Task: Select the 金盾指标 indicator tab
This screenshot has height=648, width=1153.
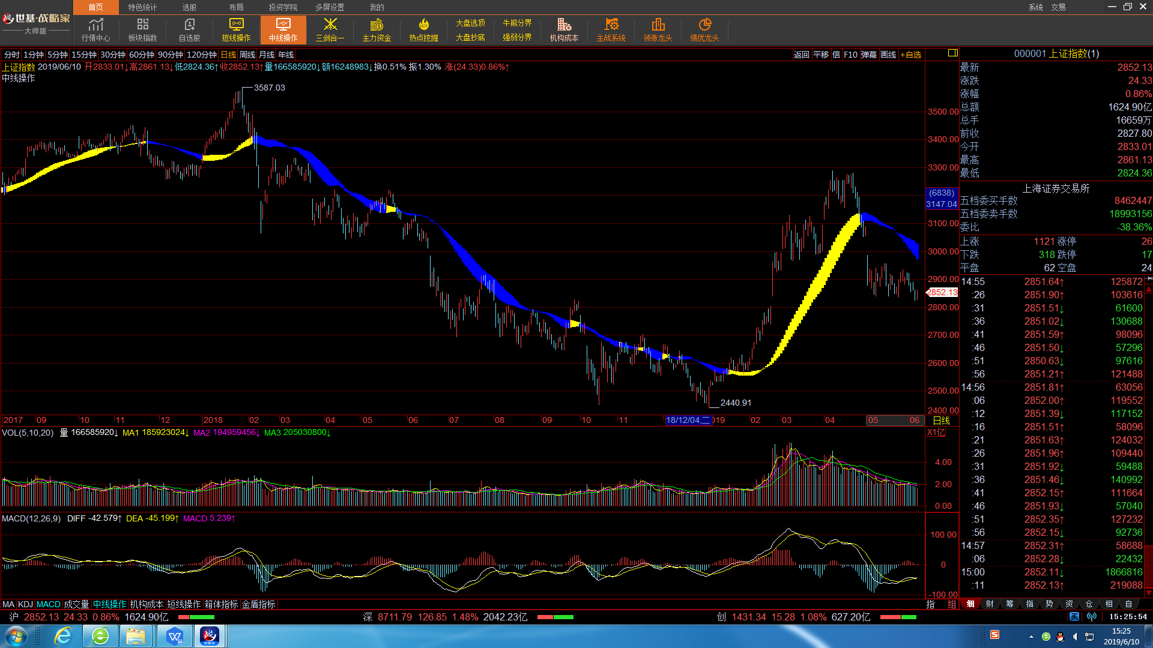Action: pos(258,604)
